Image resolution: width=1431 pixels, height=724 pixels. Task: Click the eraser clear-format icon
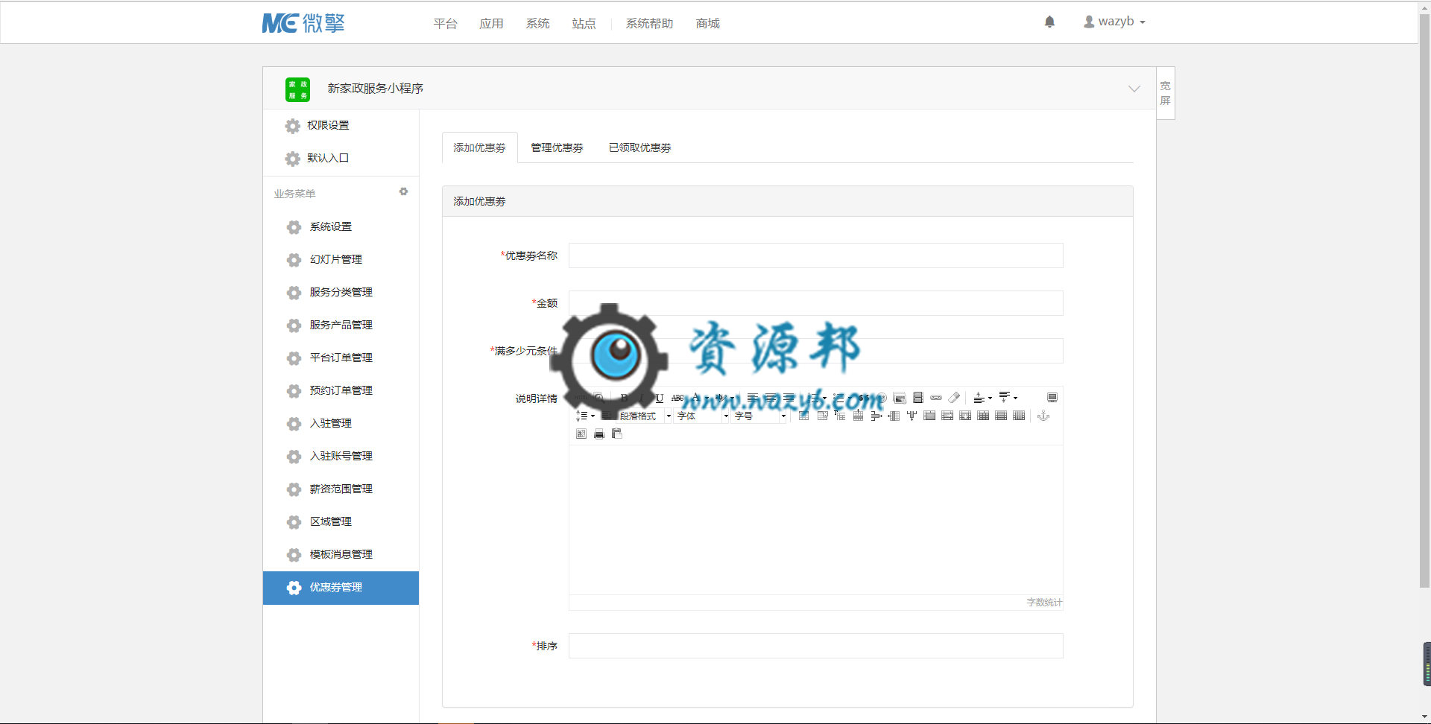coord(954,398)
